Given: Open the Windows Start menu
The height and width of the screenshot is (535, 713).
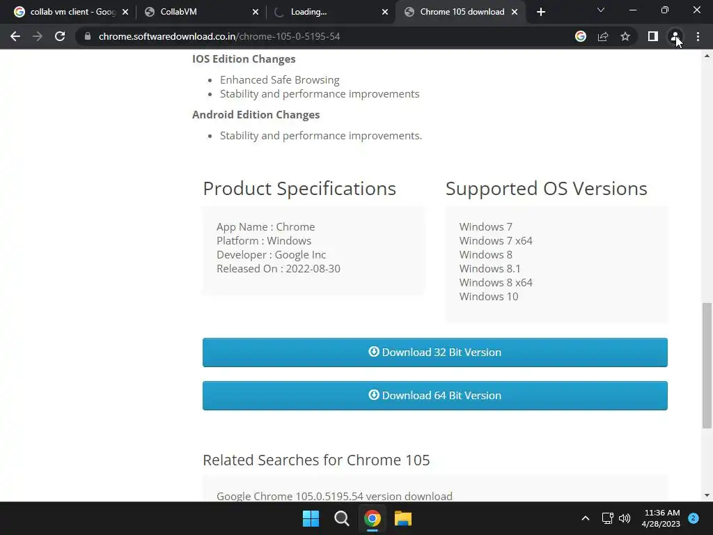Looking at the screenshot, I should [311, 518].
